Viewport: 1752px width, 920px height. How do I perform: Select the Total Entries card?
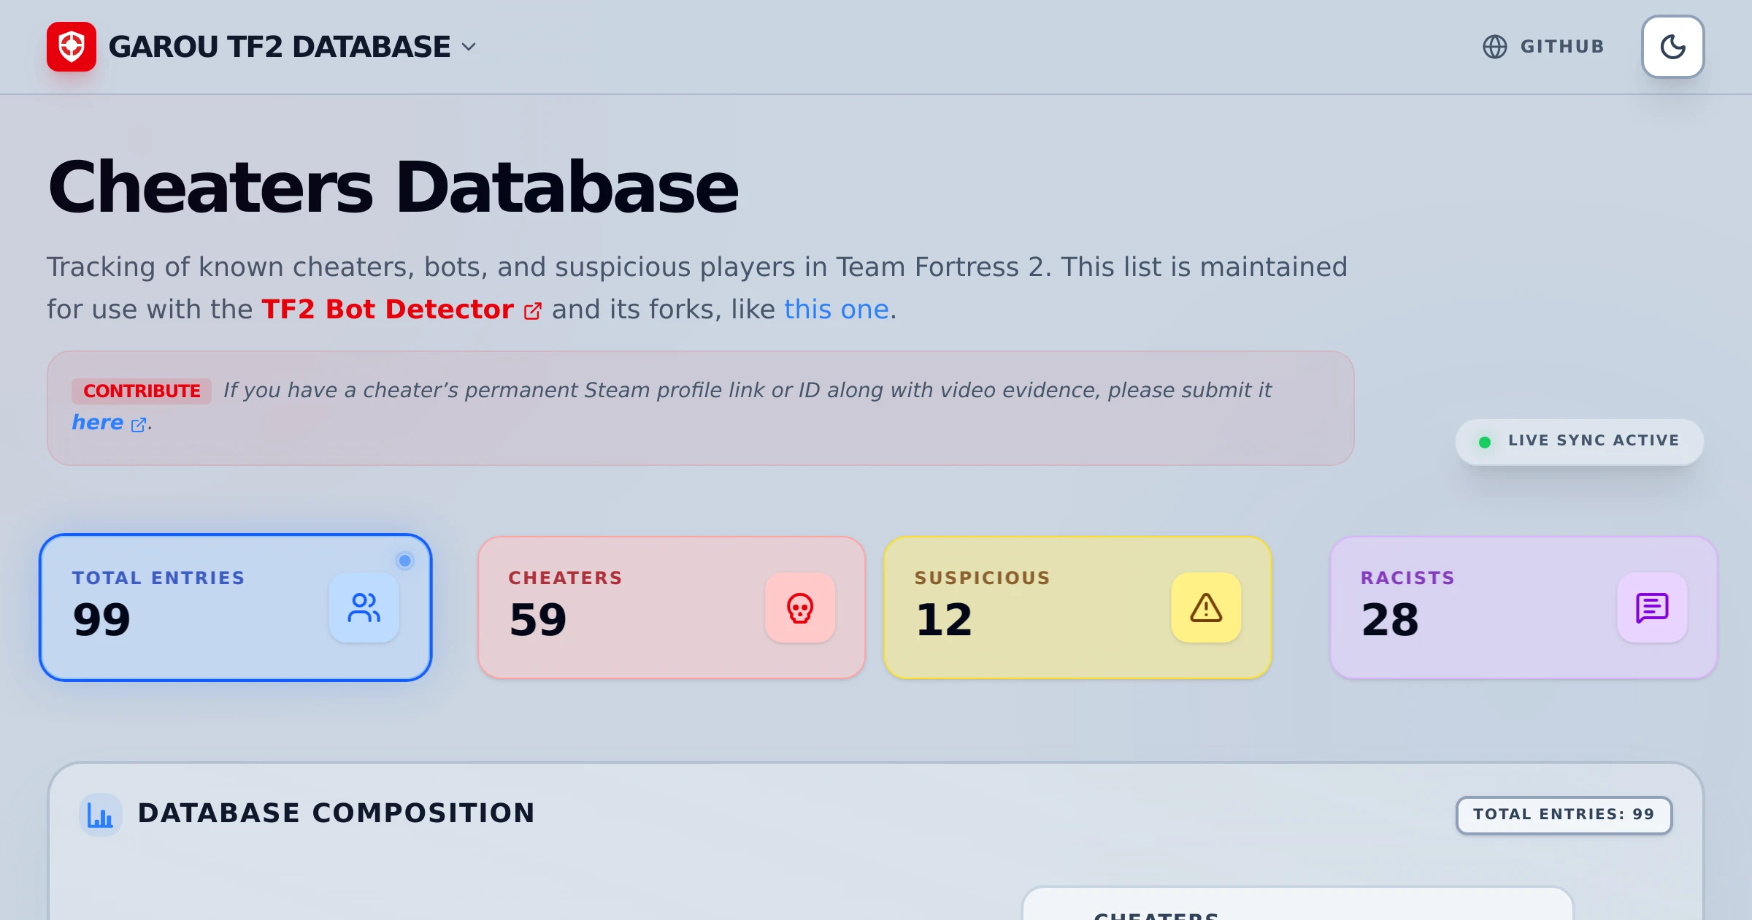coord(236,607)
